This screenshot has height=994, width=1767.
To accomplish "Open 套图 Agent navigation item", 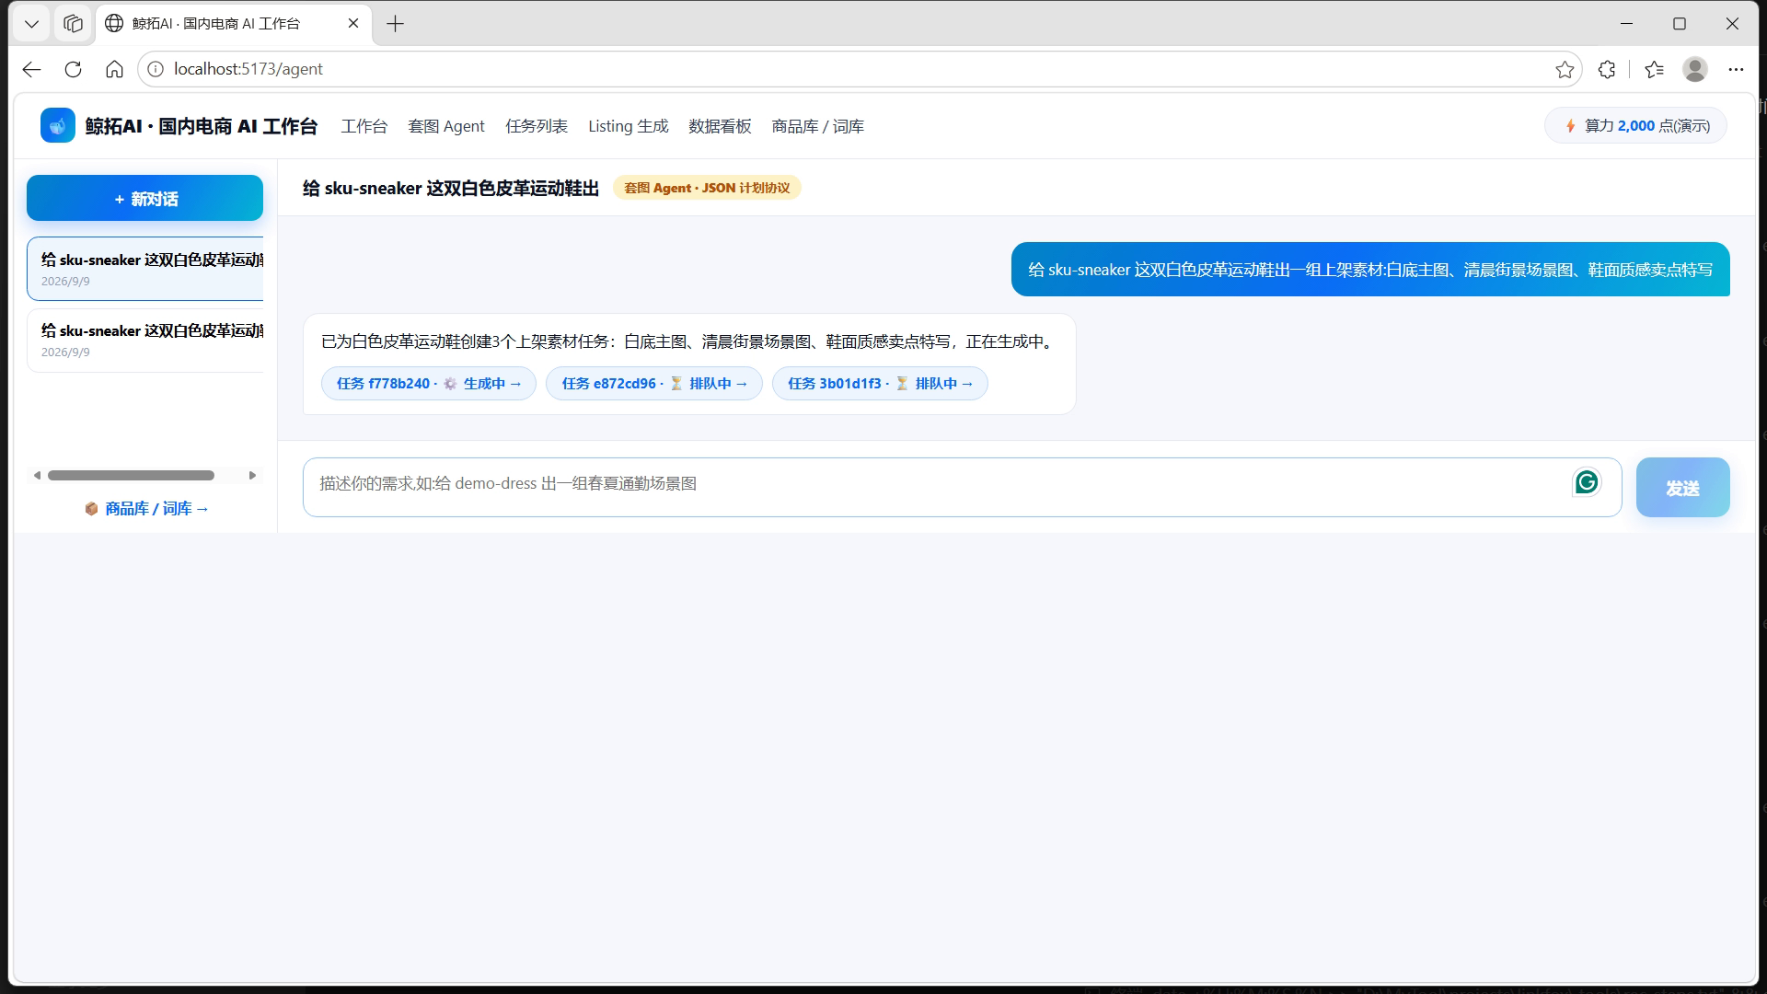I will 446,126.
